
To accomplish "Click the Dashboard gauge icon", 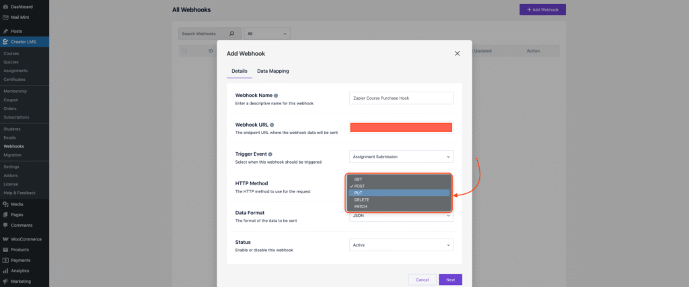I will pyautogui.click(x=5, y=7).
